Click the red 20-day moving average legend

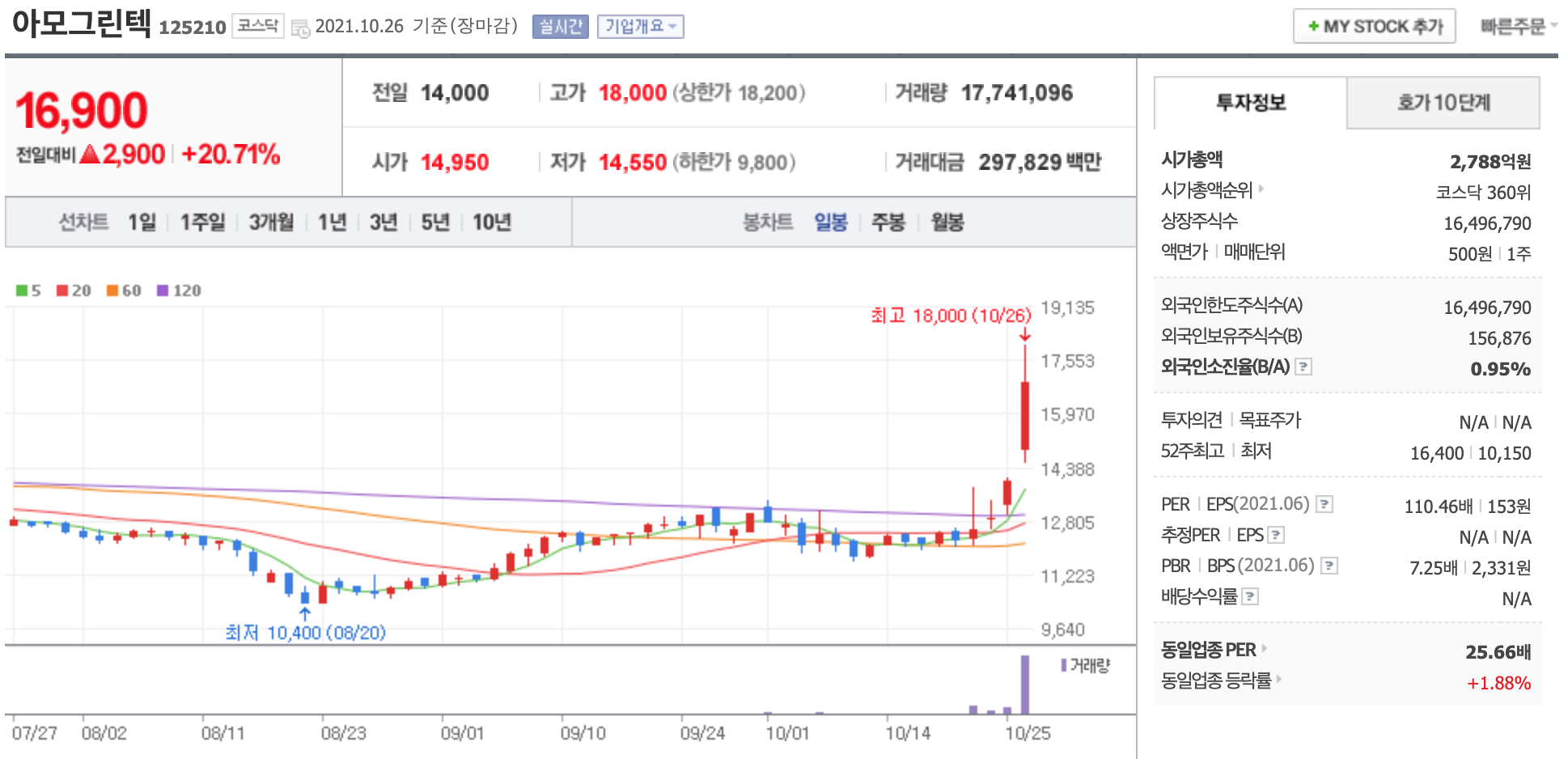pos(74,290)
